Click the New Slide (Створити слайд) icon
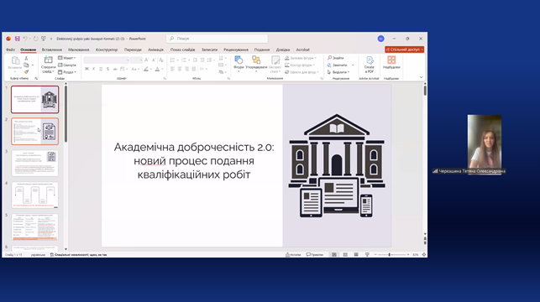 [x=48, y=60]
